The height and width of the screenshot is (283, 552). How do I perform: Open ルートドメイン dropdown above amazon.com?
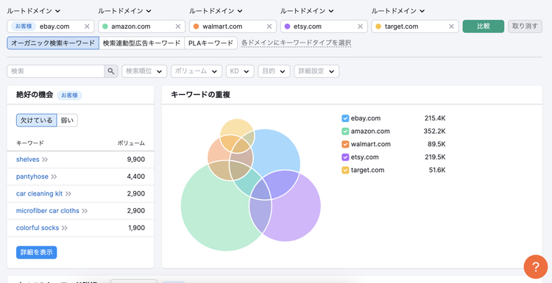pos(124,11)
